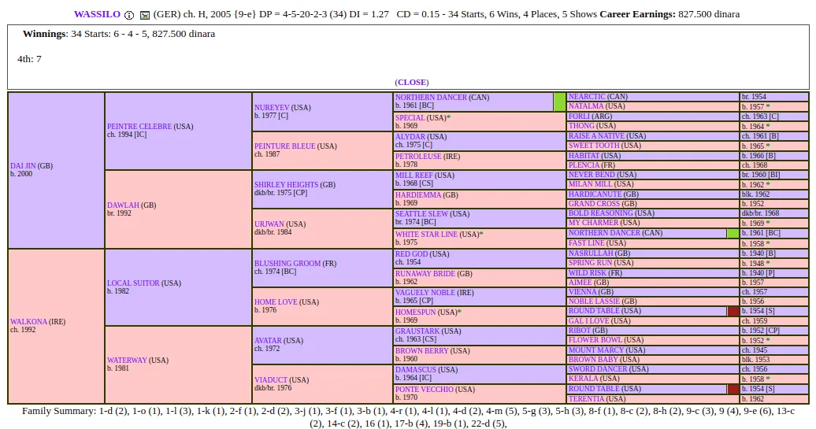Click NEVER BEND (USA)

592,175
